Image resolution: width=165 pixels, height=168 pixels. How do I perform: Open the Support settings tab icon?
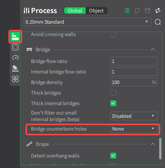point(15,68)
